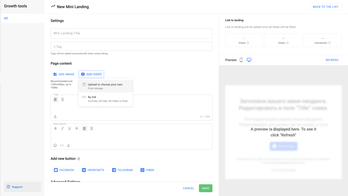Add a Telegram button
Screen dimensions: 348x196
coord(122,170)
